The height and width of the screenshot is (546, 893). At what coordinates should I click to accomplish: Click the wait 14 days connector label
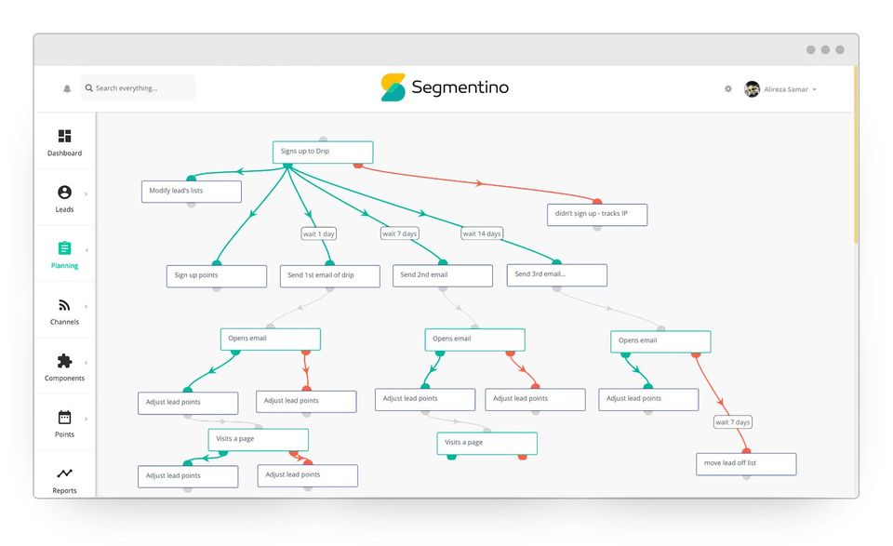[x=482, y=233]
